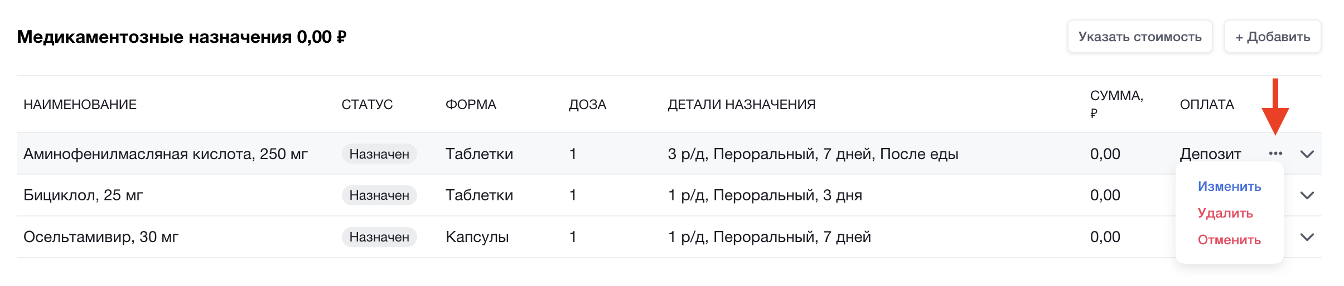The image size is (1344, 286).
Task: Click the ДЕТАЛИ НАЗНАЧЕНИЯ column header
Action: point(741,105)
